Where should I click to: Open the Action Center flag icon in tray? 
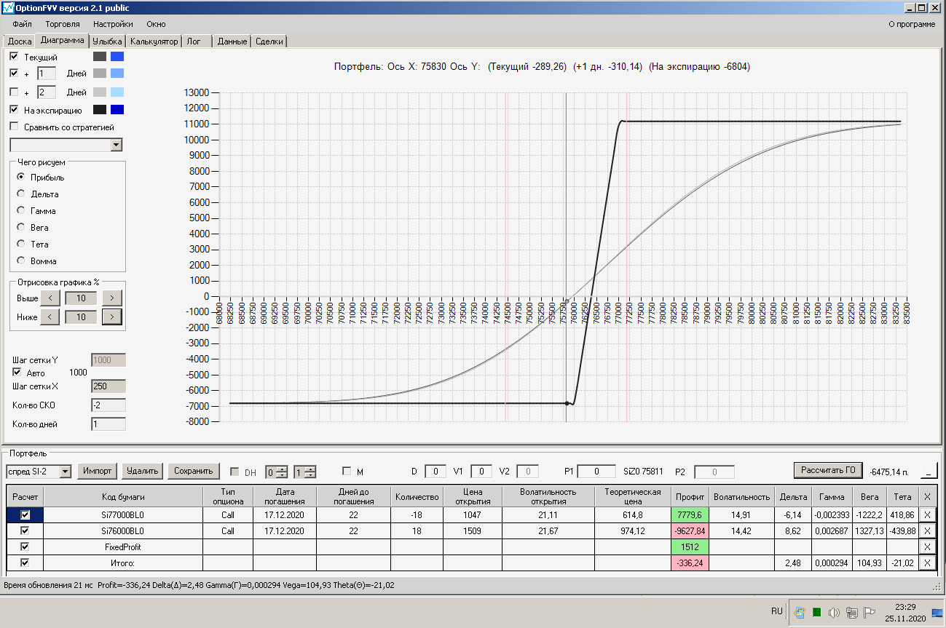pyautogui.click(x=869, y=613)
